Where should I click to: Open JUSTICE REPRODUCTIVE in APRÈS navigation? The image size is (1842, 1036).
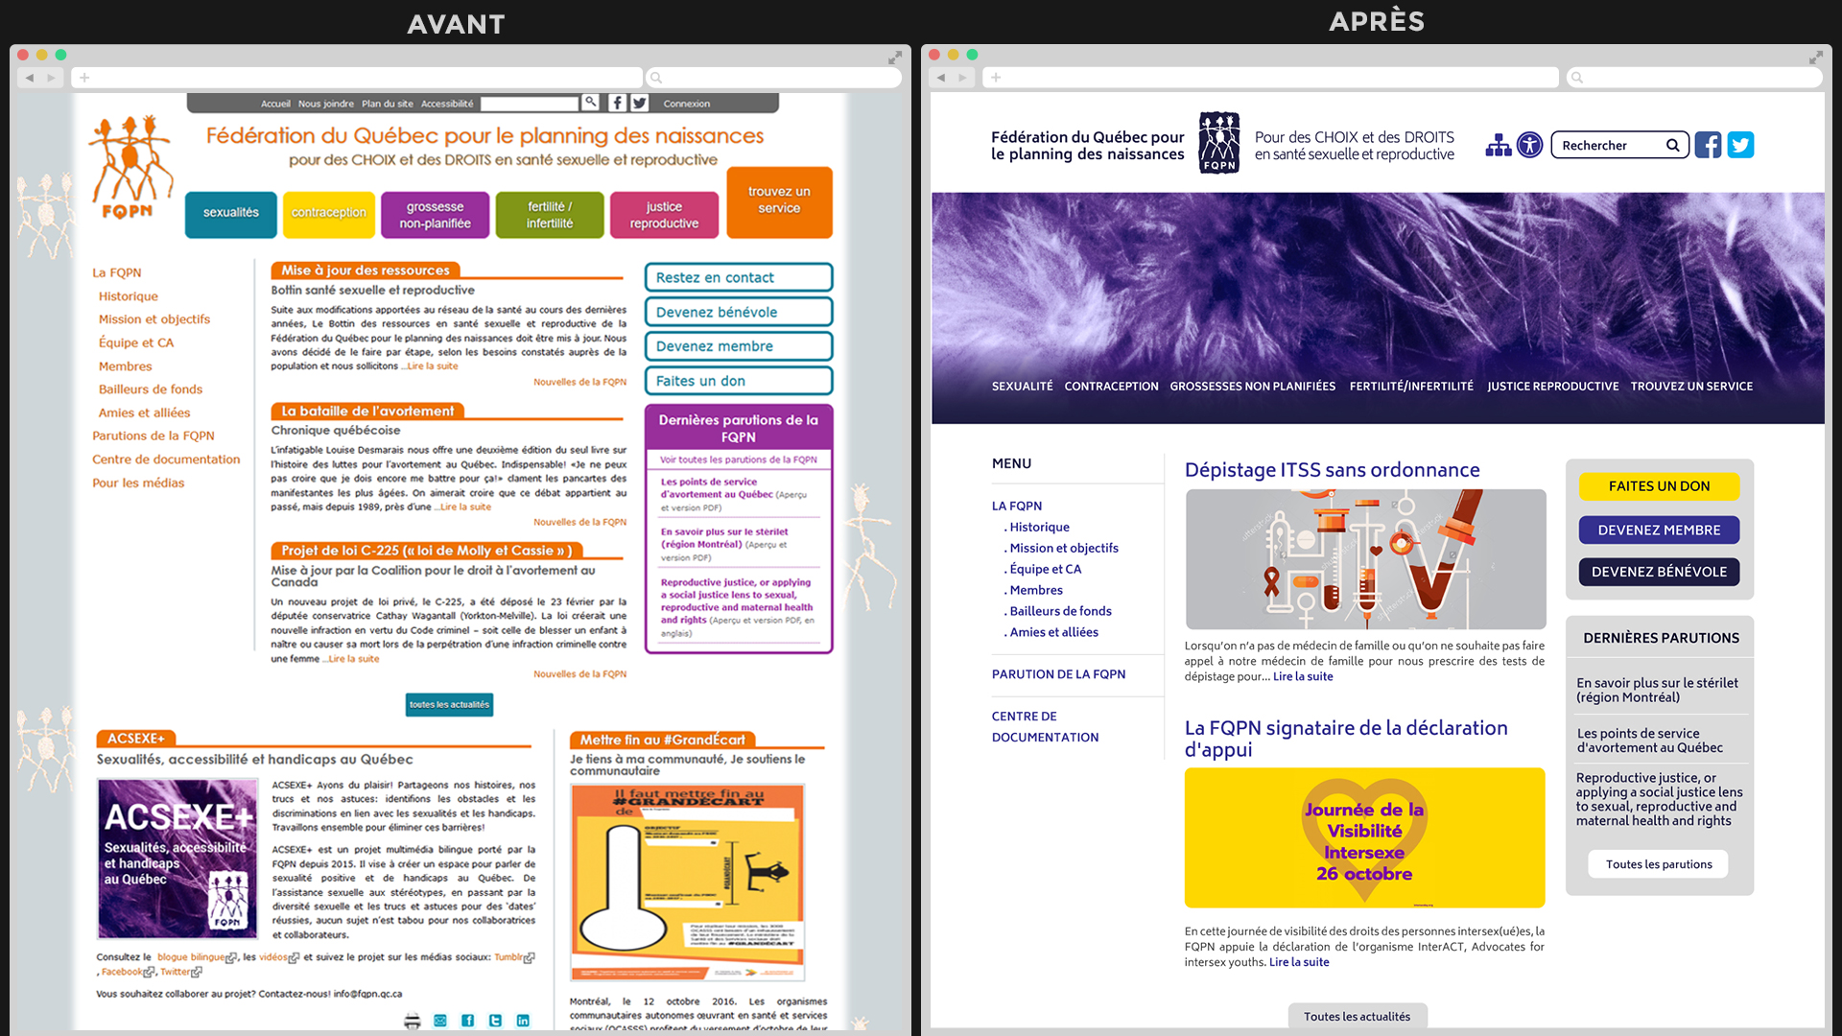pyautogui.click(x=1552, y=386)
